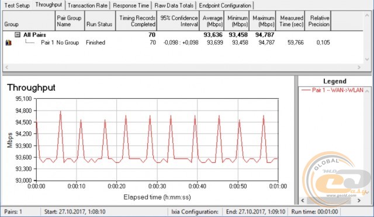The width and height of the screenshot is (374, 217).
Task: Select the Throughput tab
Action: pos(49,5)
